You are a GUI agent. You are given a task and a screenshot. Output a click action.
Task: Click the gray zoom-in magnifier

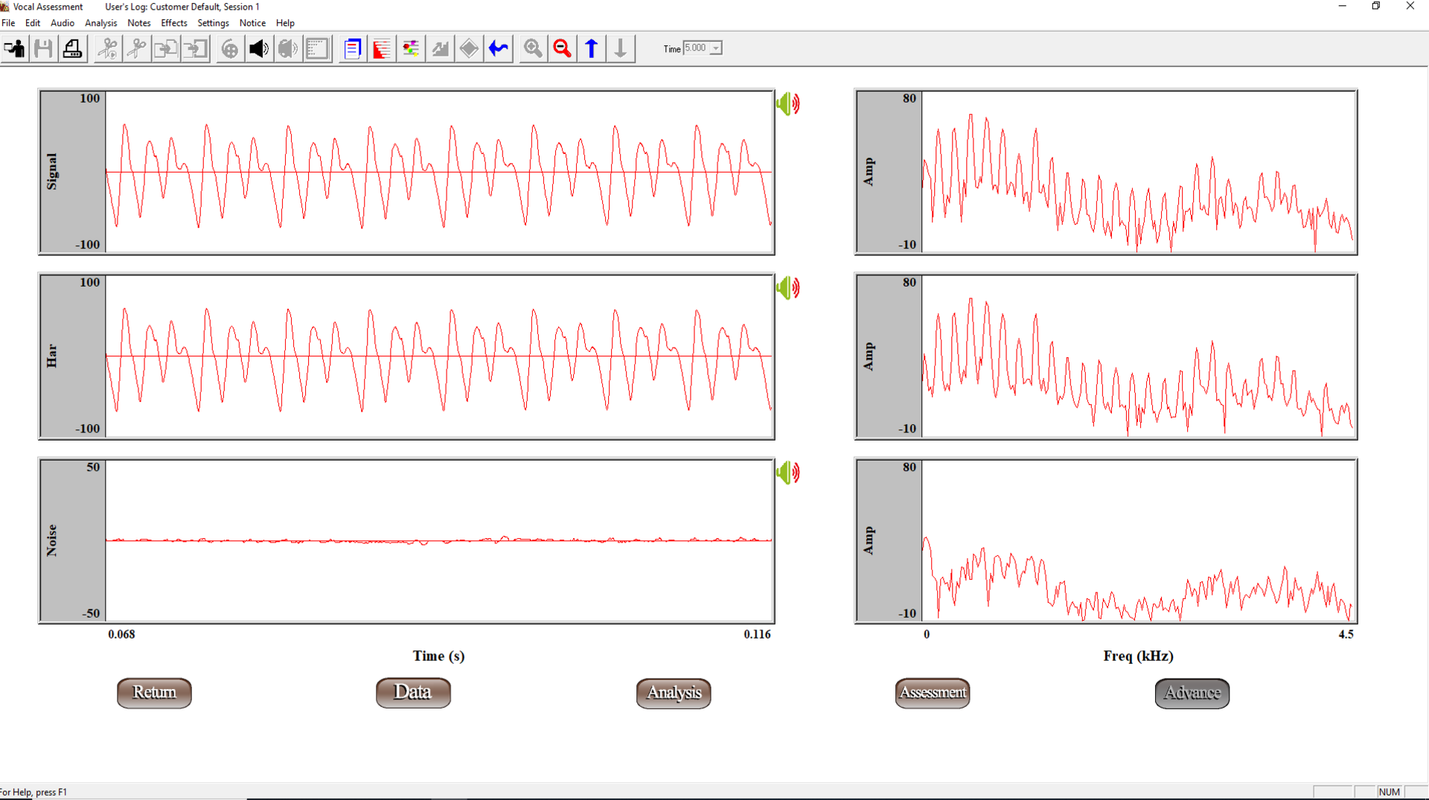pyautogui.click(x=533, y=49)
